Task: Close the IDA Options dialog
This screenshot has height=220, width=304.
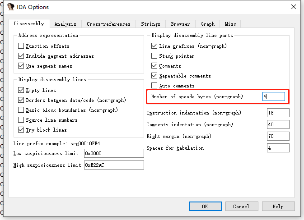Action: (x=294, y=7)
